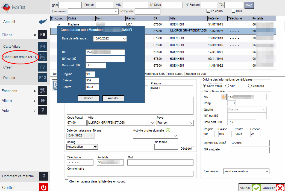Click the Accueil back arrow icon
This screenshot has width=285, height=191.
point(43,22)
